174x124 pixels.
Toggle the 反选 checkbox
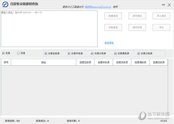pos(19,53)
